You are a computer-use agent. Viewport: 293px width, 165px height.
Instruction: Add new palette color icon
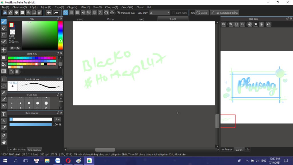[11, 72]
